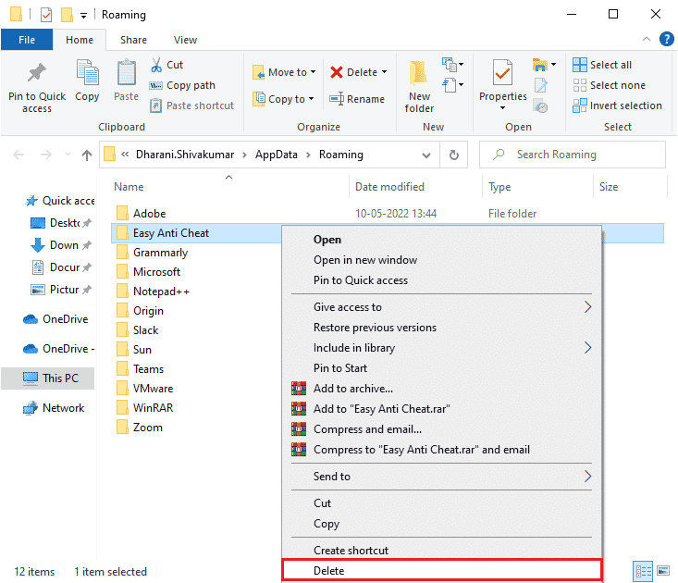The image size is (678, 583).
Task: Select the Adobe folder
Action: [142, 214]
